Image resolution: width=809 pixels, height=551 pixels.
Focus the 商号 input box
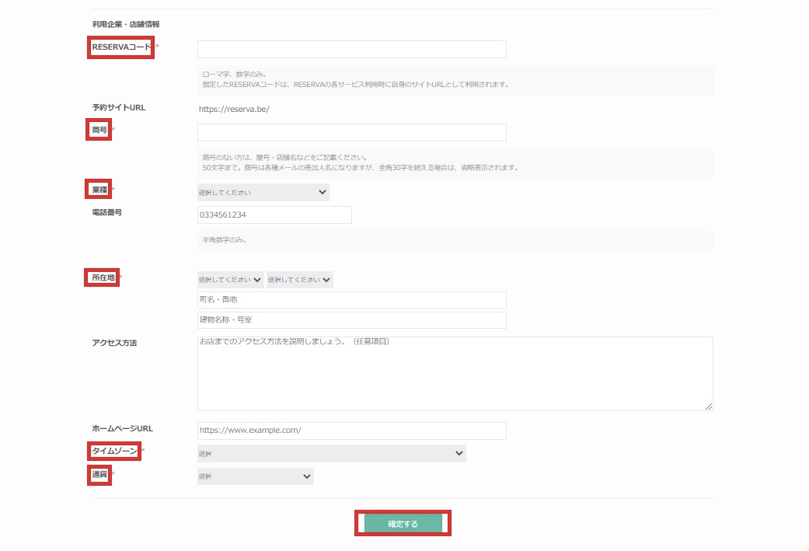[x=351, y=133]
